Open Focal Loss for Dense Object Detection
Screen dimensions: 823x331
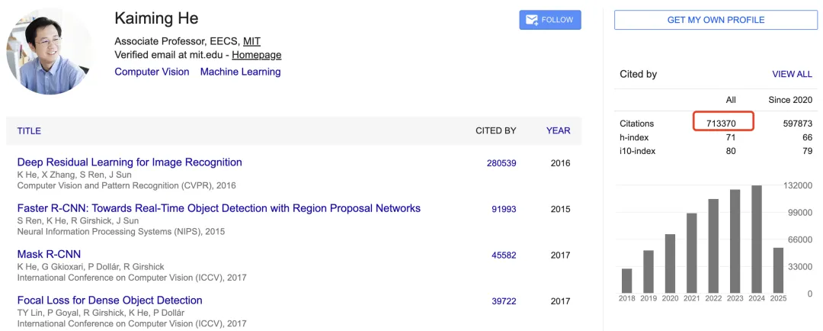[110, 300]
